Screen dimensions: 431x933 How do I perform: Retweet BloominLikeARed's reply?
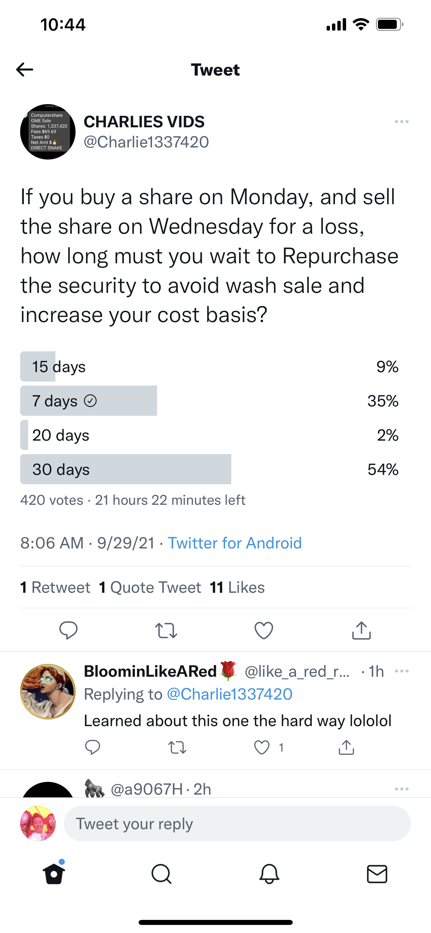click(177, 747)
